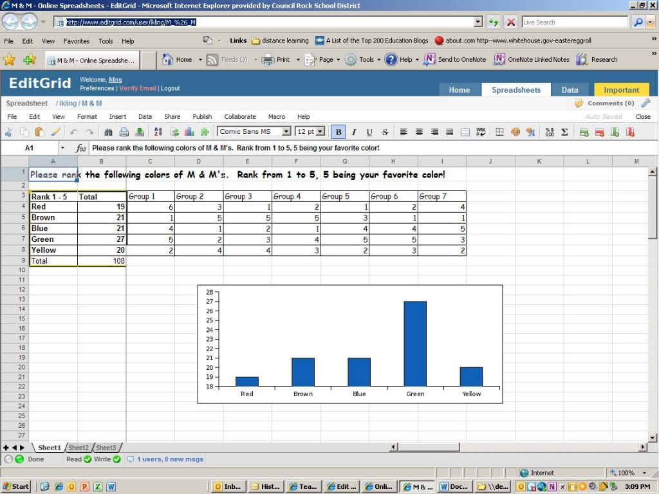Click the AutoSum sigma icon
659x494 pixels.
pyautogui.click(x=565, y=132)
